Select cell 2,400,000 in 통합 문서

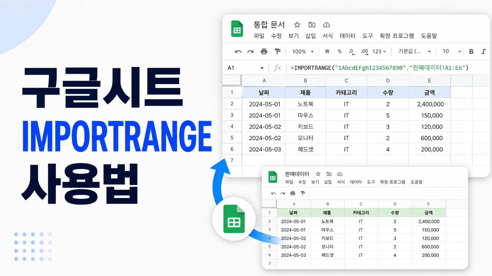pos(429,104)
